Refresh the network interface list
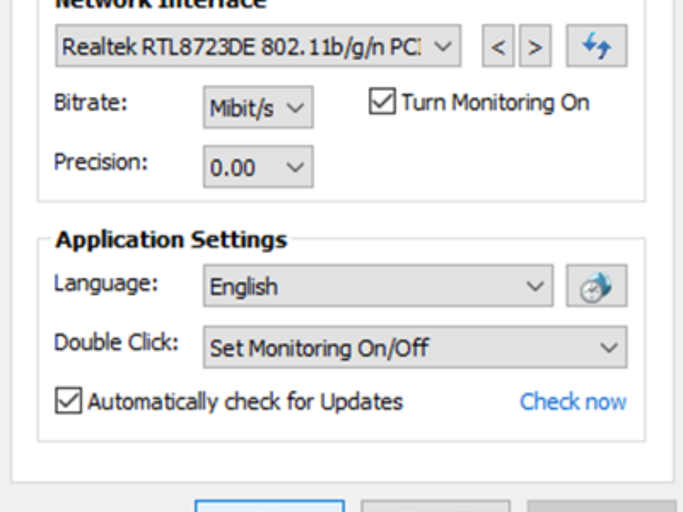Viewport: 683px width, 512px height. tap(596, 46)
